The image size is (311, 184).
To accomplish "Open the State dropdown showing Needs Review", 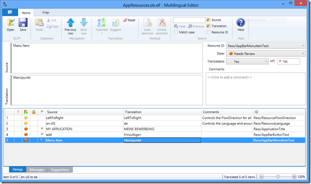I will pyautogui.click(x=265, y=54).
